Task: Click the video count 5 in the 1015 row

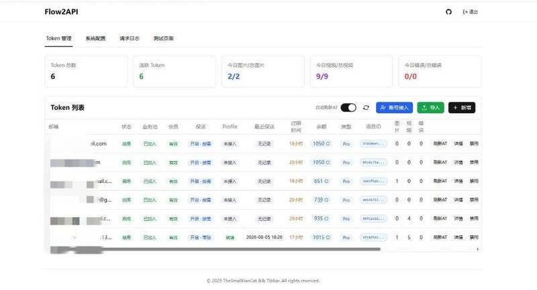Action: click(409, 237)
